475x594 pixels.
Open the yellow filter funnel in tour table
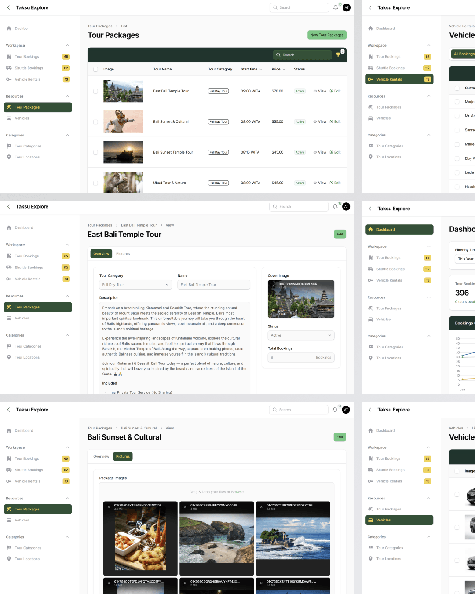click(x=338, y=55)
